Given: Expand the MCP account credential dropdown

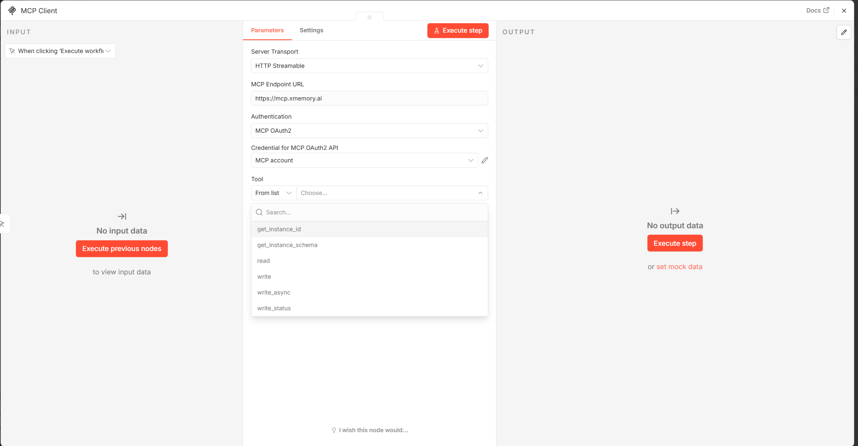Looking at the screenshot, I should (364, 160).
